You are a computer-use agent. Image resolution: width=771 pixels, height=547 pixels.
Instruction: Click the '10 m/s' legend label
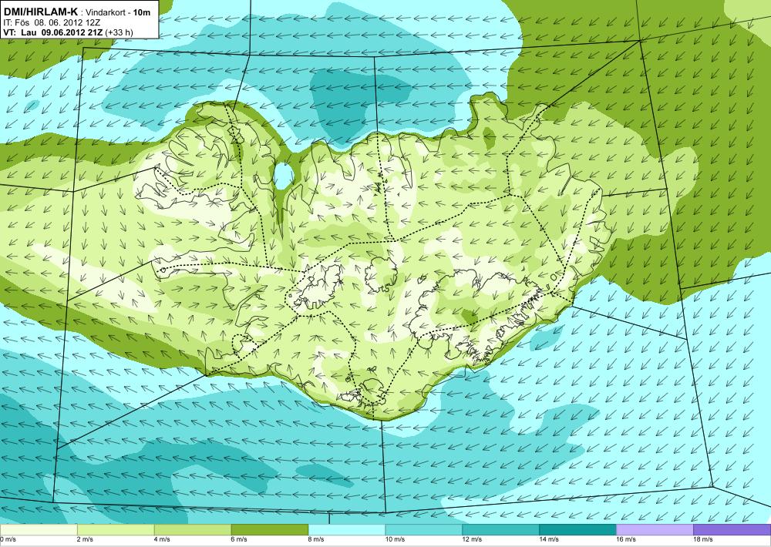pyautogui.click(x=396, y=539)
